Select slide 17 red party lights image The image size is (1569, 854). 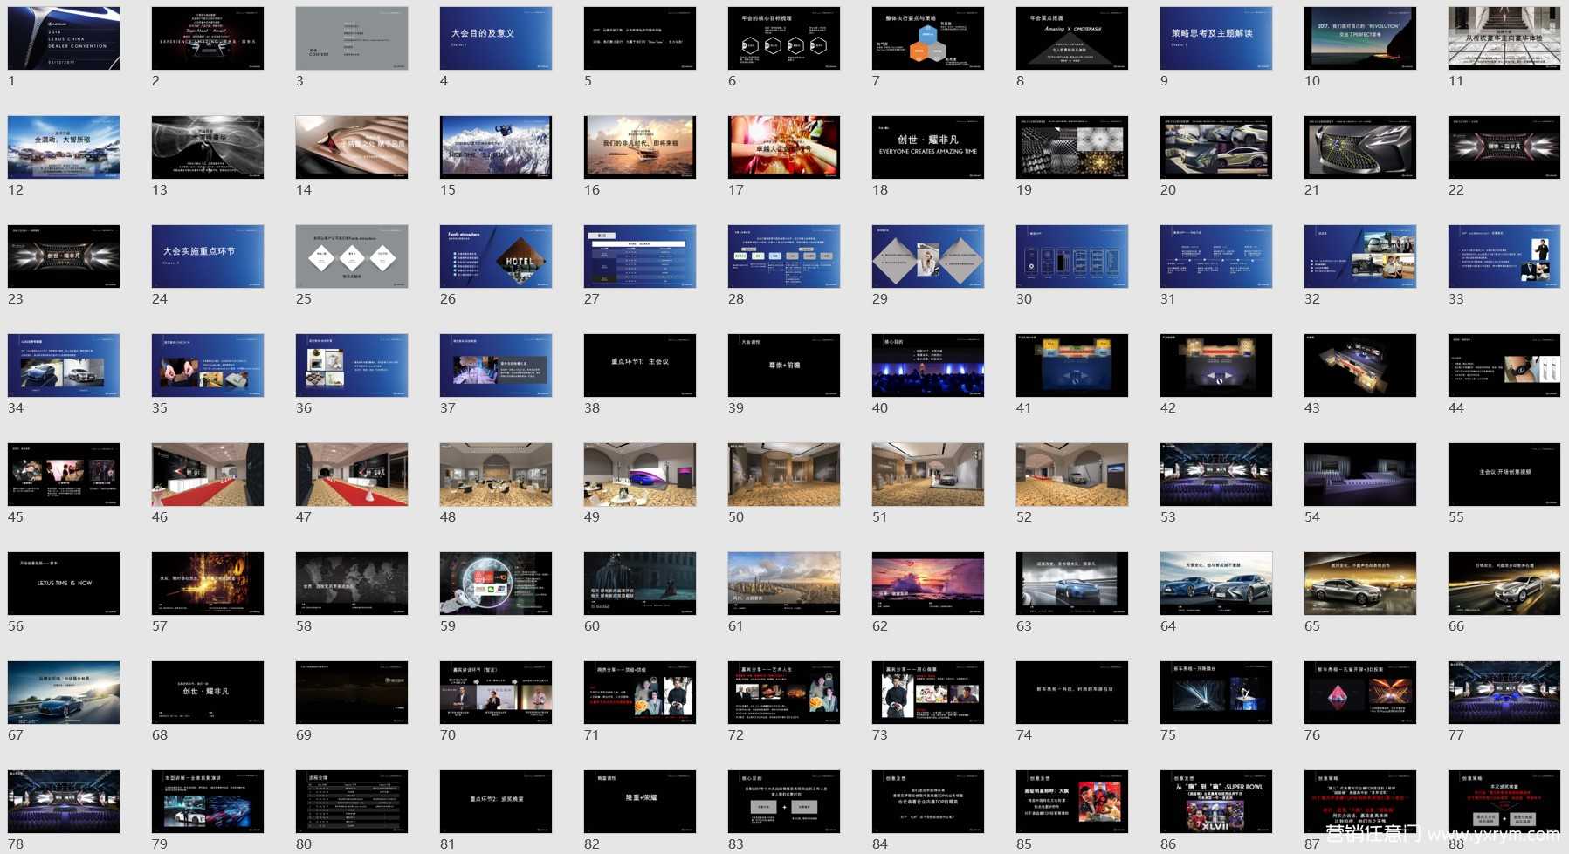click(x=784, y=147)
